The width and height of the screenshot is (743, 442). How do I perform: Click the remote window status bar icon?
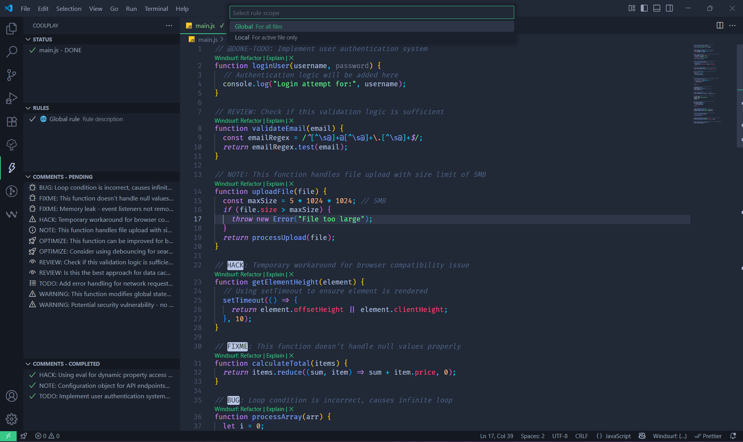coord(8,436)
